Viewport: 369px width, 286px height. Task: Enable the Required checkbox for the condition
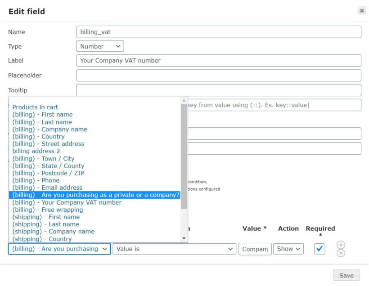pyautogui.click(x=319, y=249)
